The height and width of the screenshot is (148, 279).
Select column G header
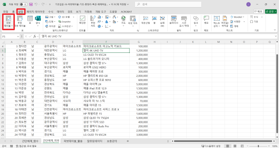139,42
